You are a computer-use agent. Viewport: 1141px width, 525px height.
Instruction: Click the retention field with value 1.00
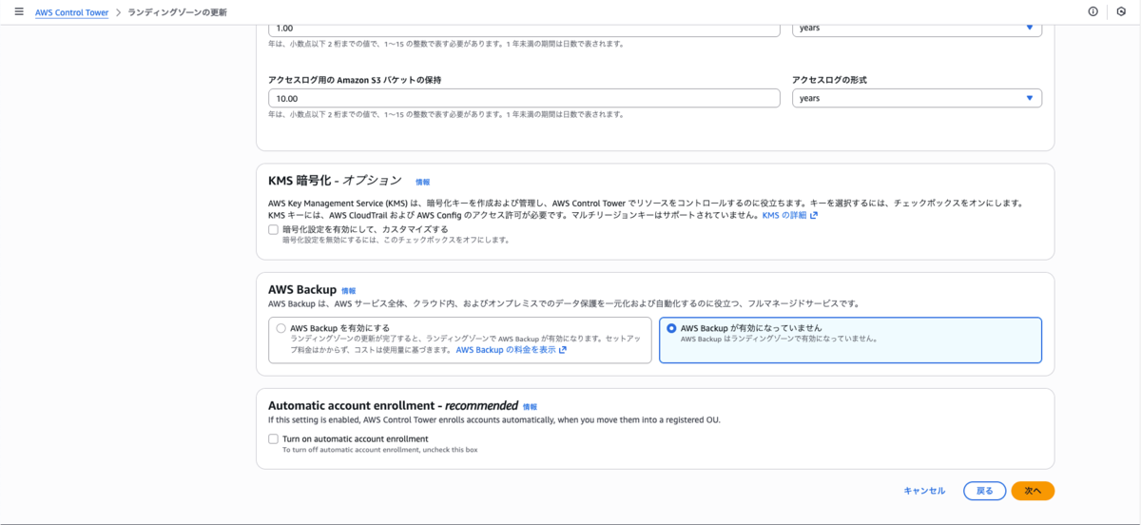click(524, 28)
